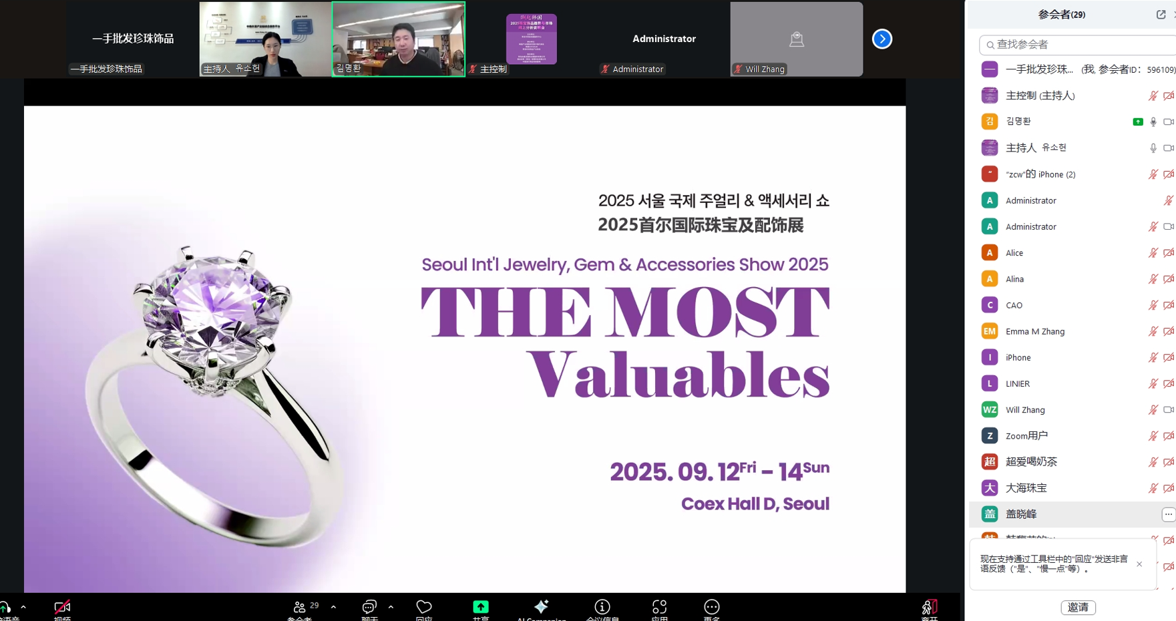Screen dimensions: 1176x621
Task: Open the Apps icon in toolbar
Action: (x=659, y=607)
